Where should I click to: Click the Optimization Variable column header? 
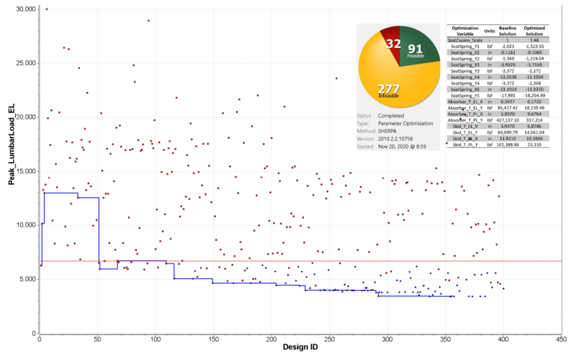[x=465, y=31]
